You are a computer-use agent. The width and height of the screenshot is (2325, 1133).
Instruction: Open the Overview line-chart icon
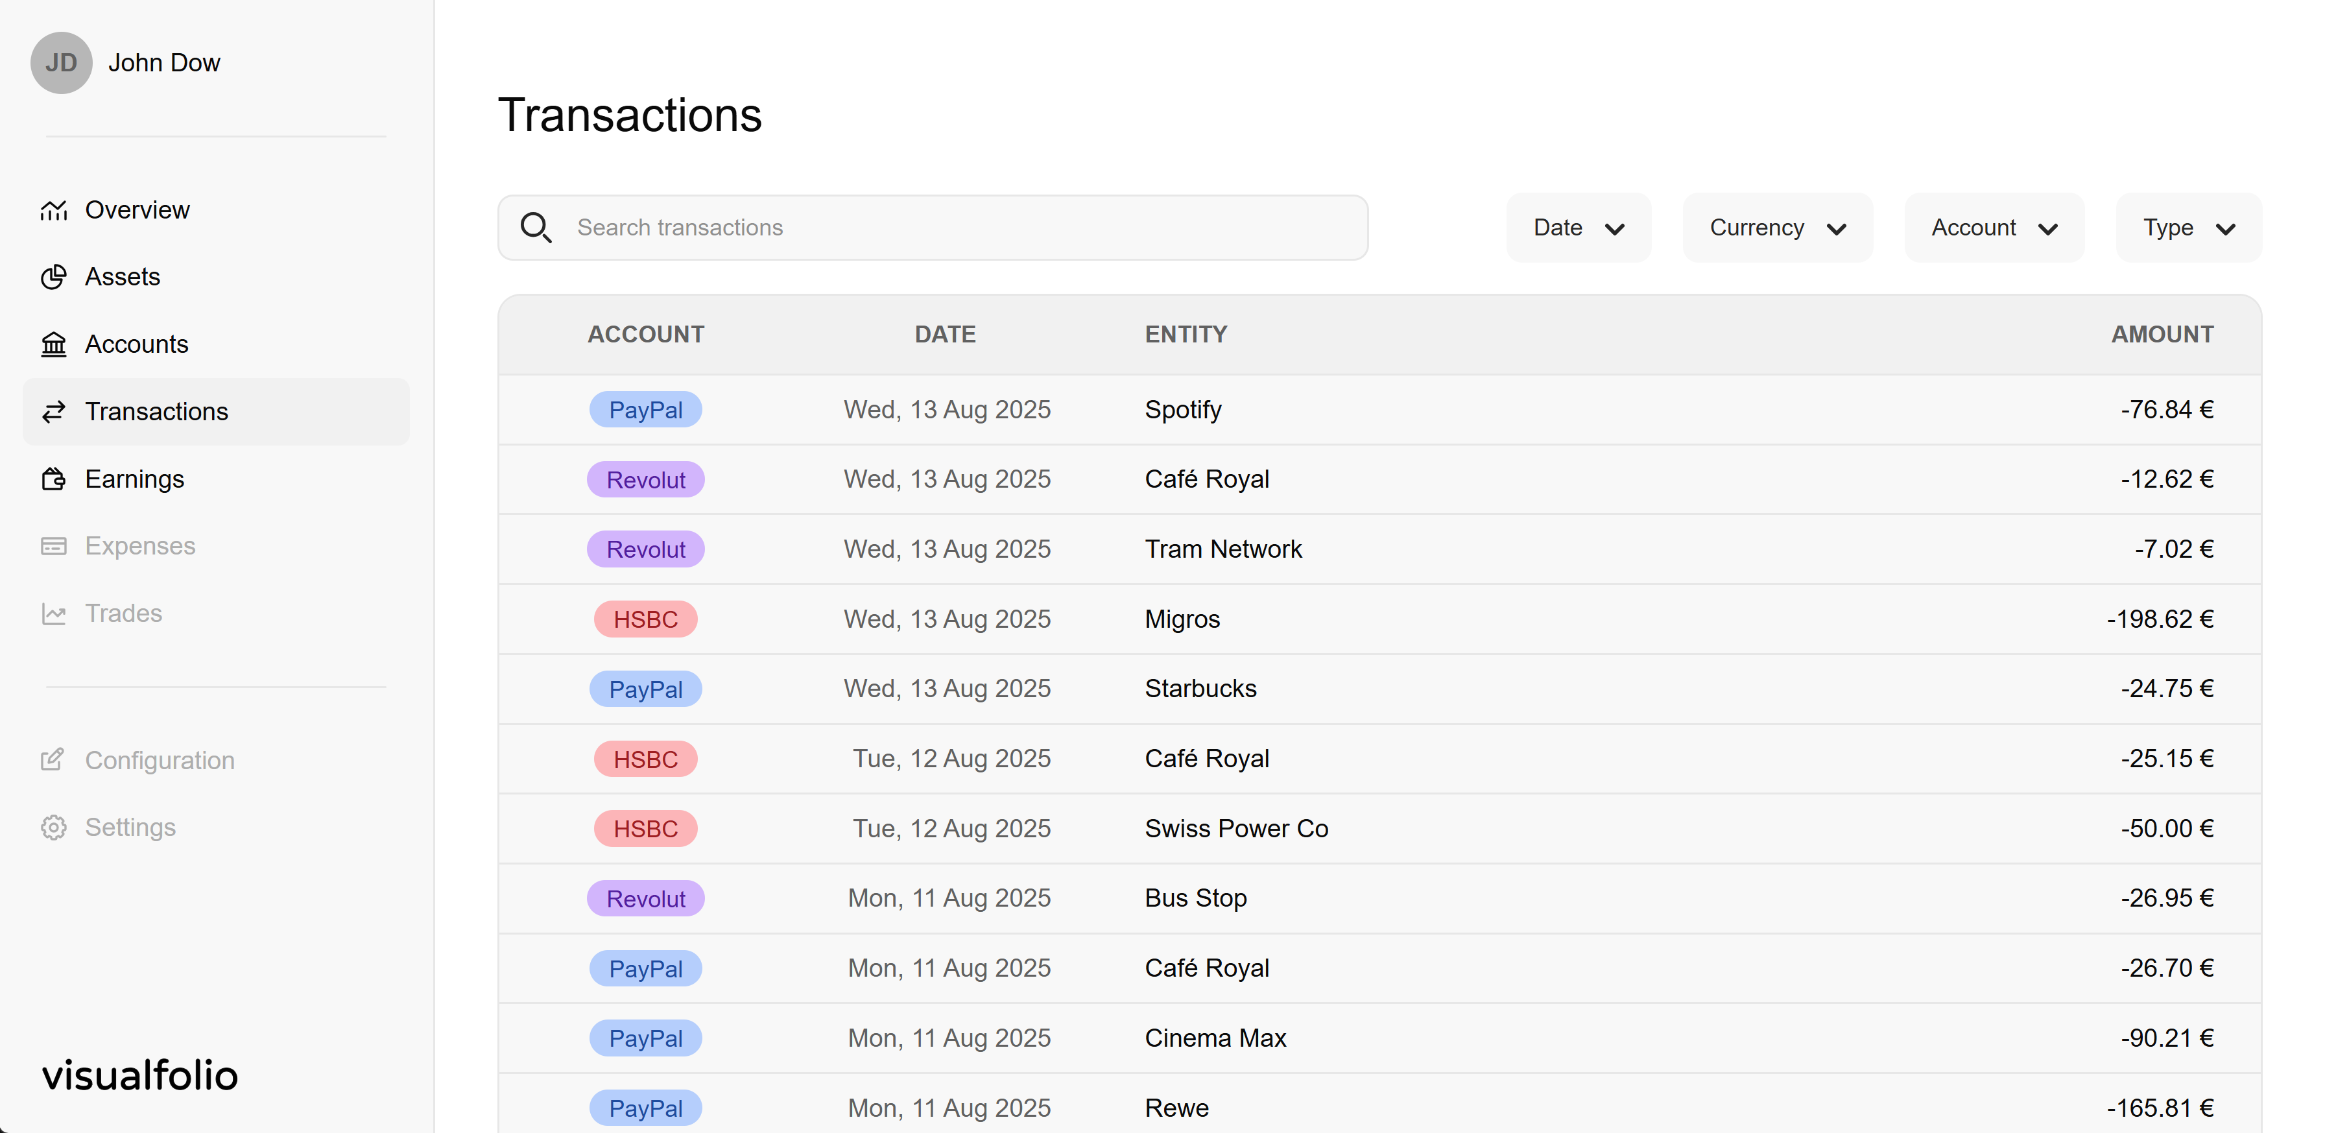point(54,209)
